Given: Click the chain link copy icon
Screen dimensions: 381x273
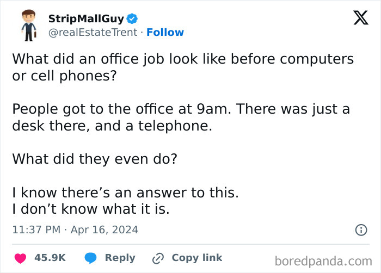Looking at the screenshot, I should pyautogui.click(x=158, y=258).
